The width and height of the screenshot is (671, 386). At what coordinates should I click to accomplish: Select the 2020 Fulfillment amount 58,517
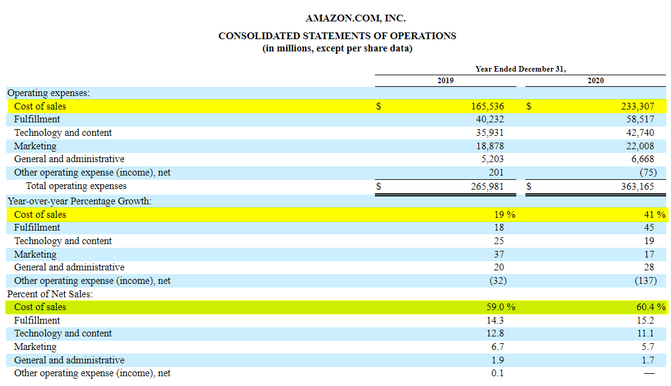(639, 119)
